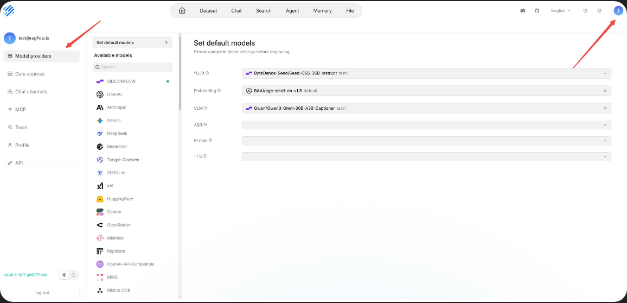627x303 pixels.
Task: Select Cohere provider
Action: point(132,212)
